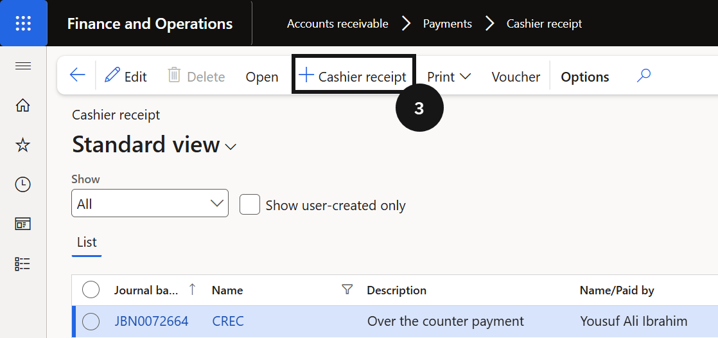The width and height of the screenshot is (718, 338).
Task: Click the Name column header
Action: pyautogui.click(x=227, y=290)
